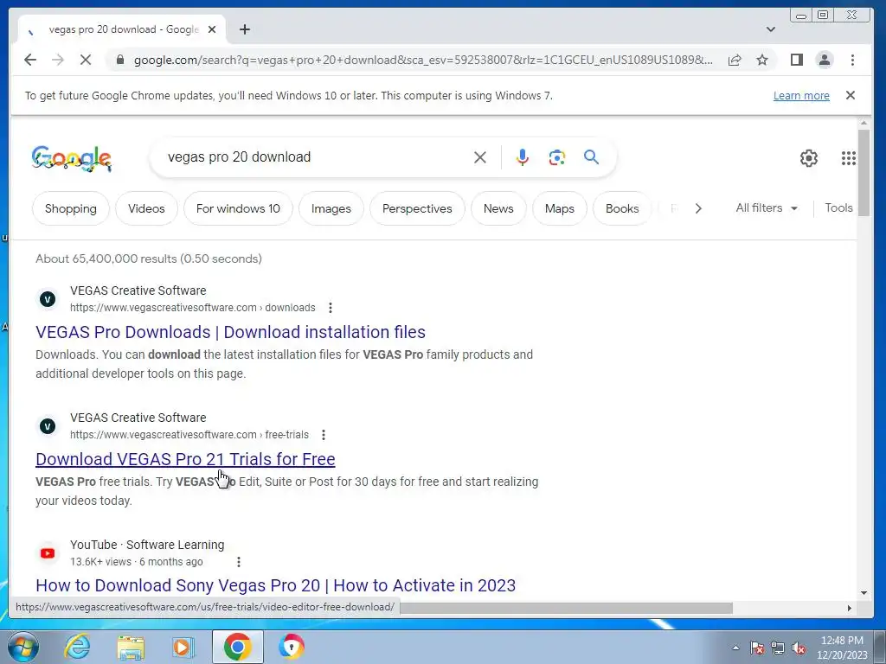Click the scroll down arrow

[x=864, y=593]
